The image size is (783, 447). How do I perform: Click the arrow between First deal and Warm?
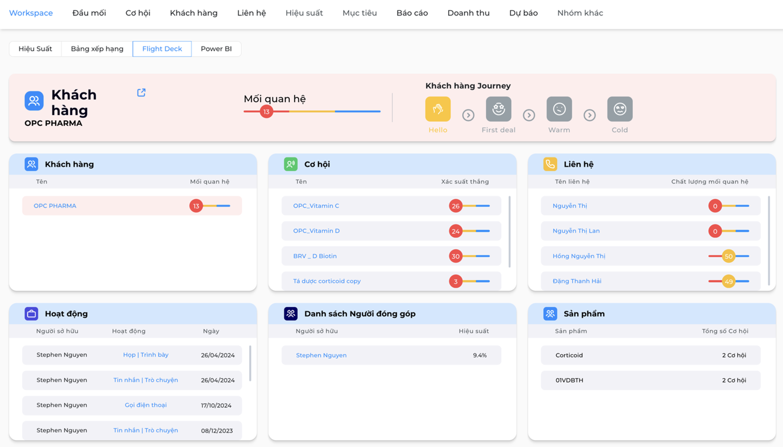[x=529, y=115]
